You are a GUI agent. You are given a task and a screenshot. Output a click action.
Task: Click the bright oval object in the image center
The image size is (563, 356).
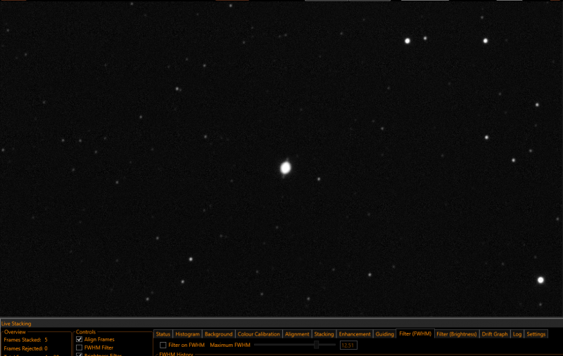[286, 168]
